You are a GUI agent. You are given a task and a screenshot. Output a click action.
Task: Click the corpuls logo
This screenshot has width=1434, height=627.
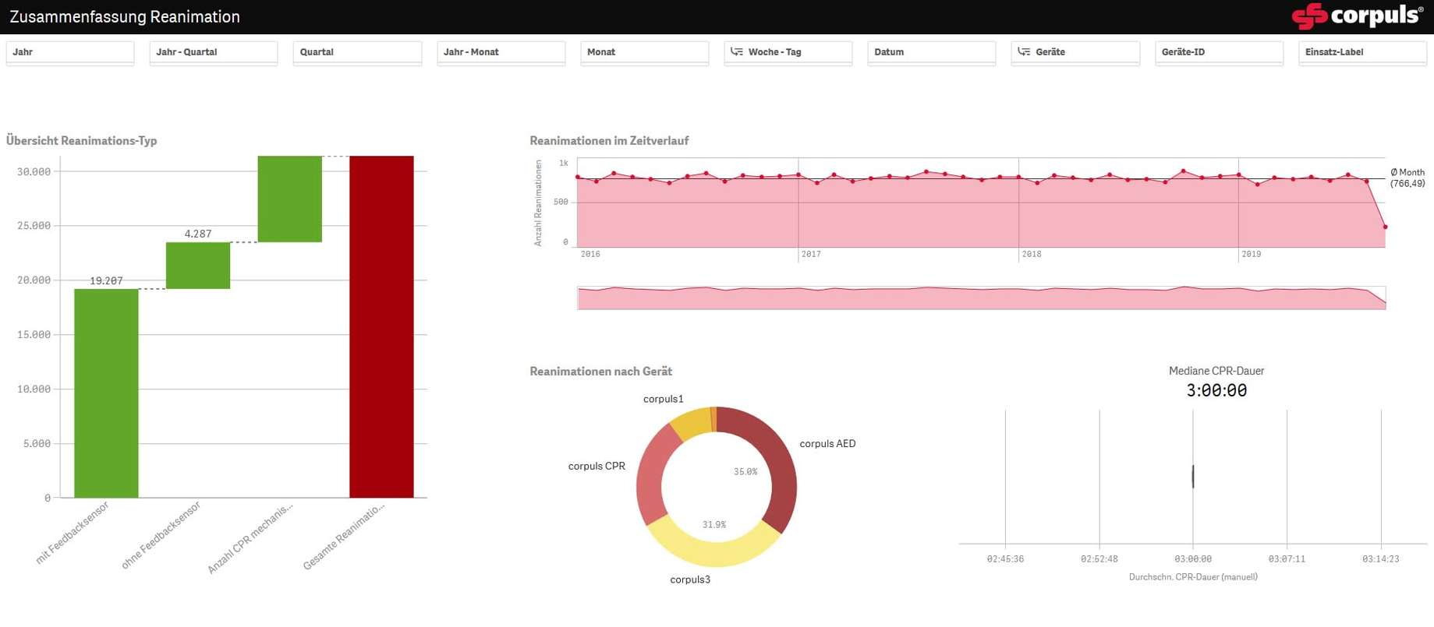(1358, 16)
